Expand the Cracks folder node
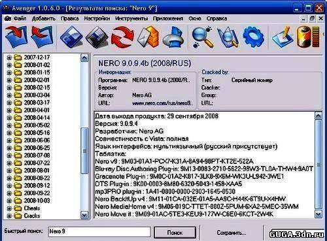Screen dimensions: 327x241 (x=9, y=216)
